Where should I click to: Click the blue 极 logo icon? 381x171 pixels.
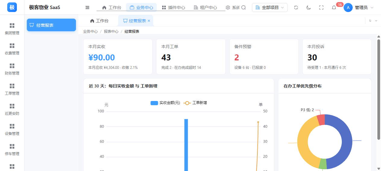click(12, 7)
